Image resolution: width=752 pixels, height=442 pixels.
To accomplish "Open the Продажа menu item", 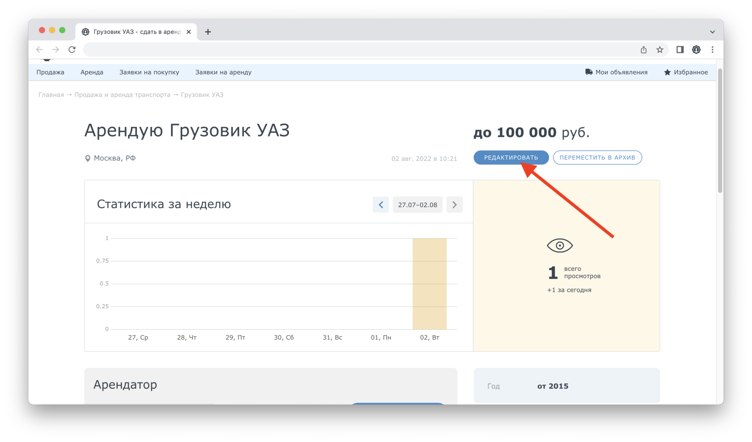I will pos(50,72).
